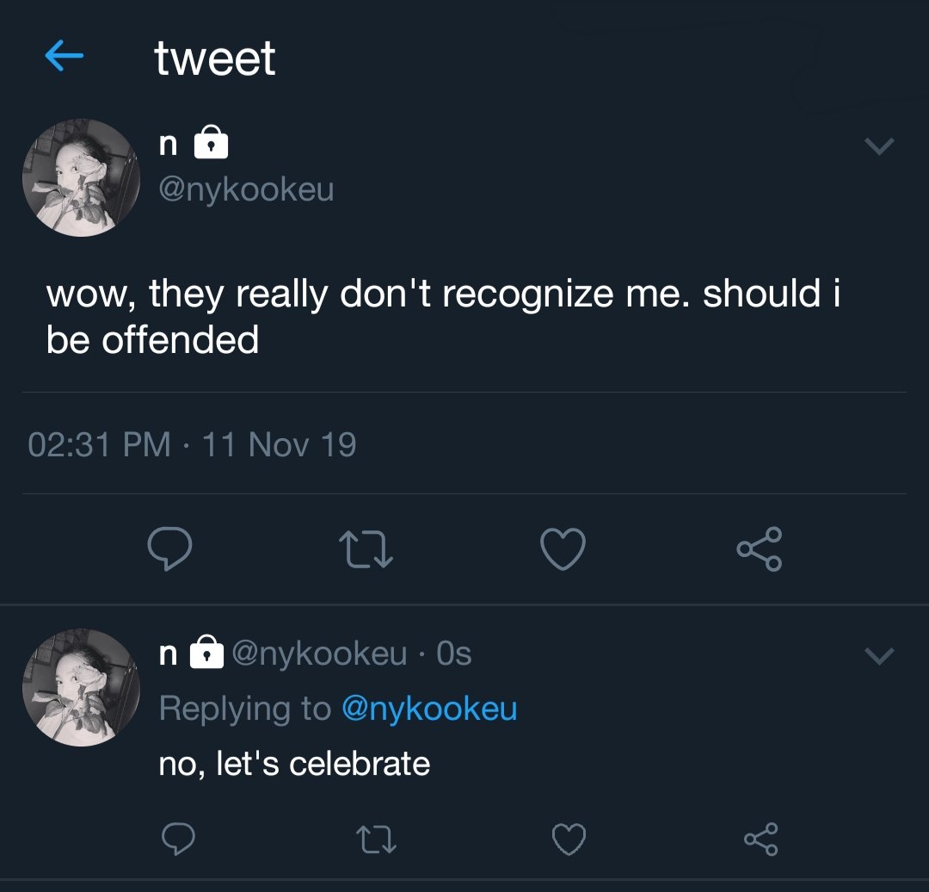929x892 pixels.
Task: Tap the reply's @nykookeu · 0s handle
Action: point(351,654)
